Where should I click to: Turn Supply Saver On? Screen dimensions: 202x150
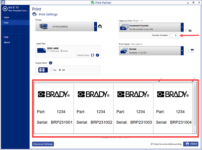[51, 70]
